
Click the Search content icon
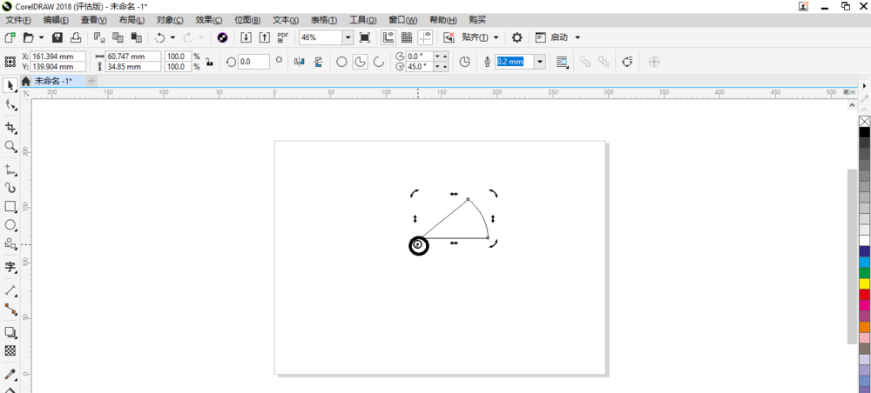coord(222,37)
